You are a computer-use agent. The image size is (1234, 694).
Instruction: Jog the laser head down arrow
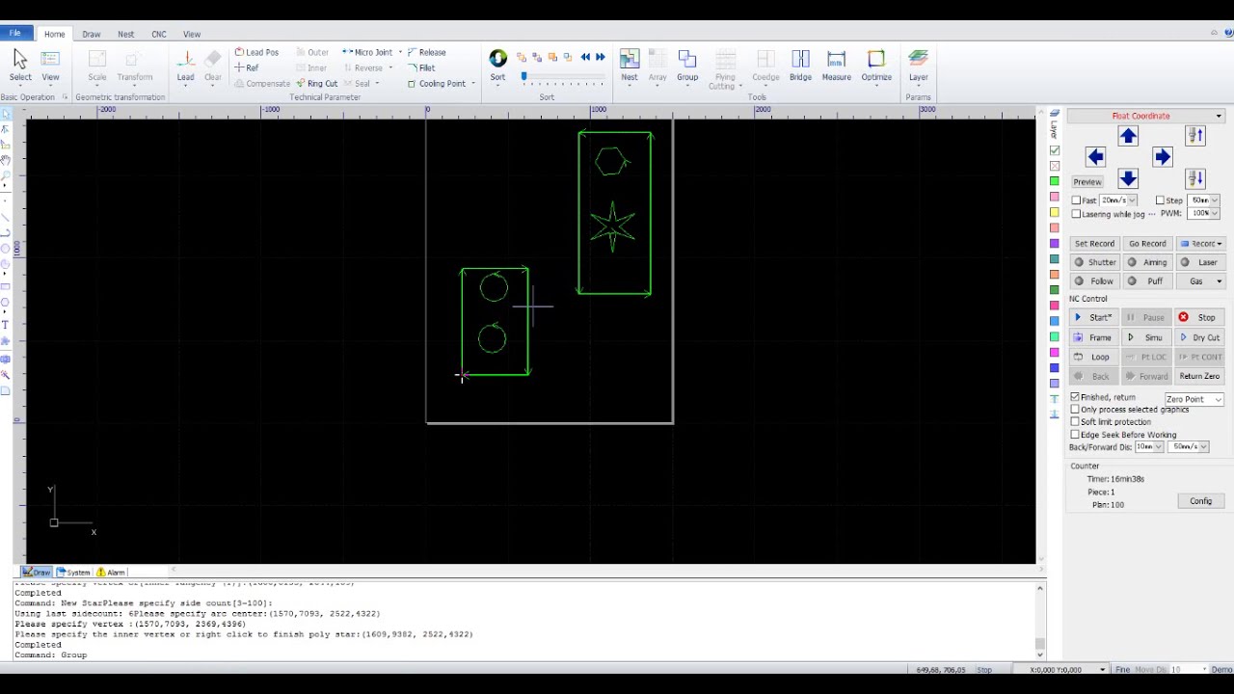pos(1128,178)
